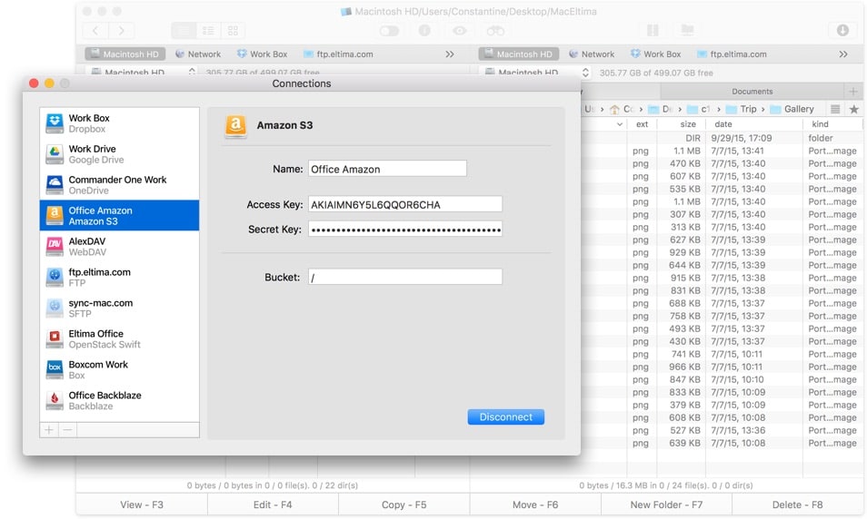Click Edit - F4 button
867x519 pixels.
click(x=273, y=504)
